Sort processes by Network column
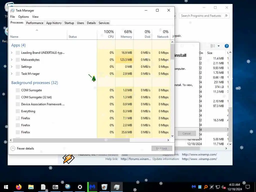The image size is (256, 192). point(161,34)
